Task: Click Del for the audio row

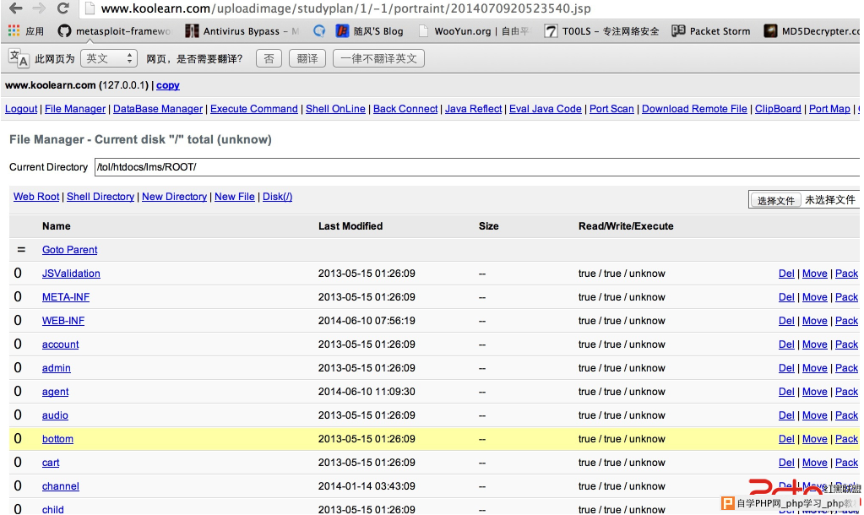Action: point(786,416)
